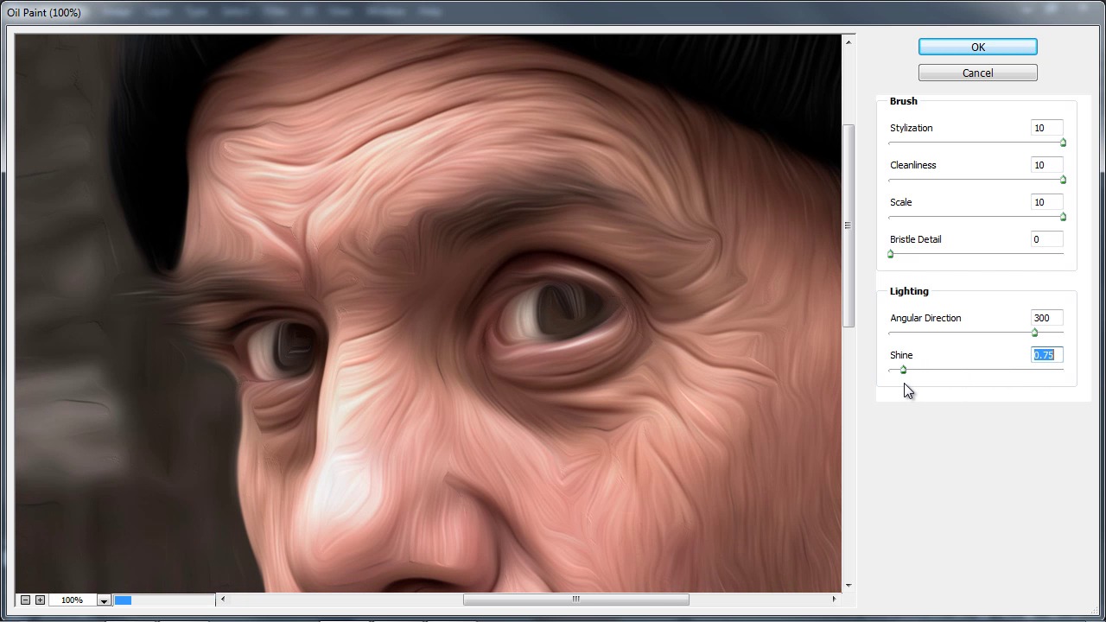The height and width of the screenshot is (622, 1106).
Task: Click preview scroll down arrow
Action: coord(849,585)
